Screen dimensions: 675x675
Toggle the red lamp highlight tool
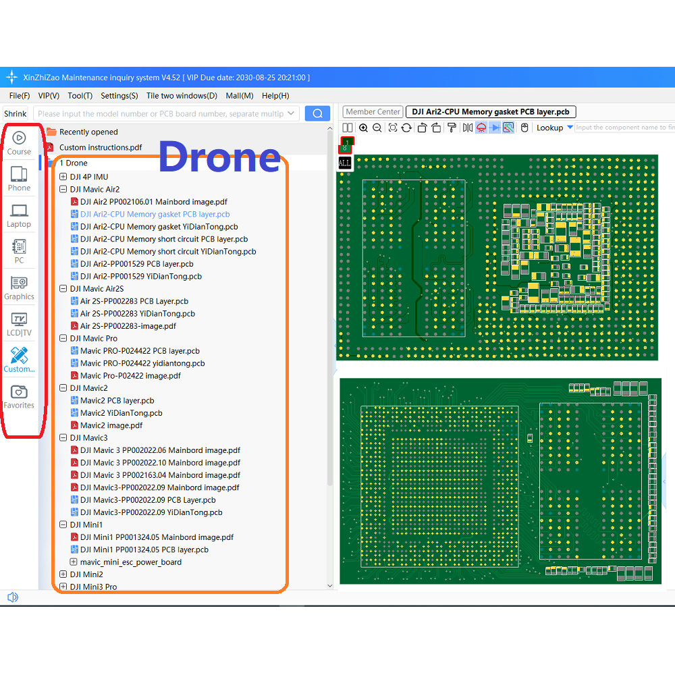click(481, 128)
